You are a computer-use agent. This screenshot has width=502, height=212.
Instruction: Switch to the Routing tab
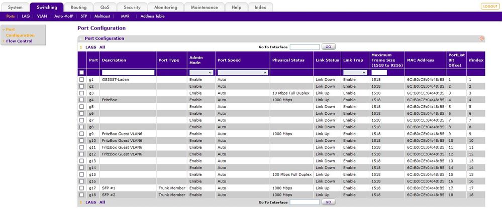(x=78, y=8)
